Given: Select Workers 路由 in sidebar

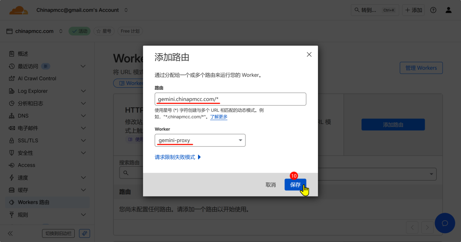Looking at the screenshot, I should click(33, 202).
